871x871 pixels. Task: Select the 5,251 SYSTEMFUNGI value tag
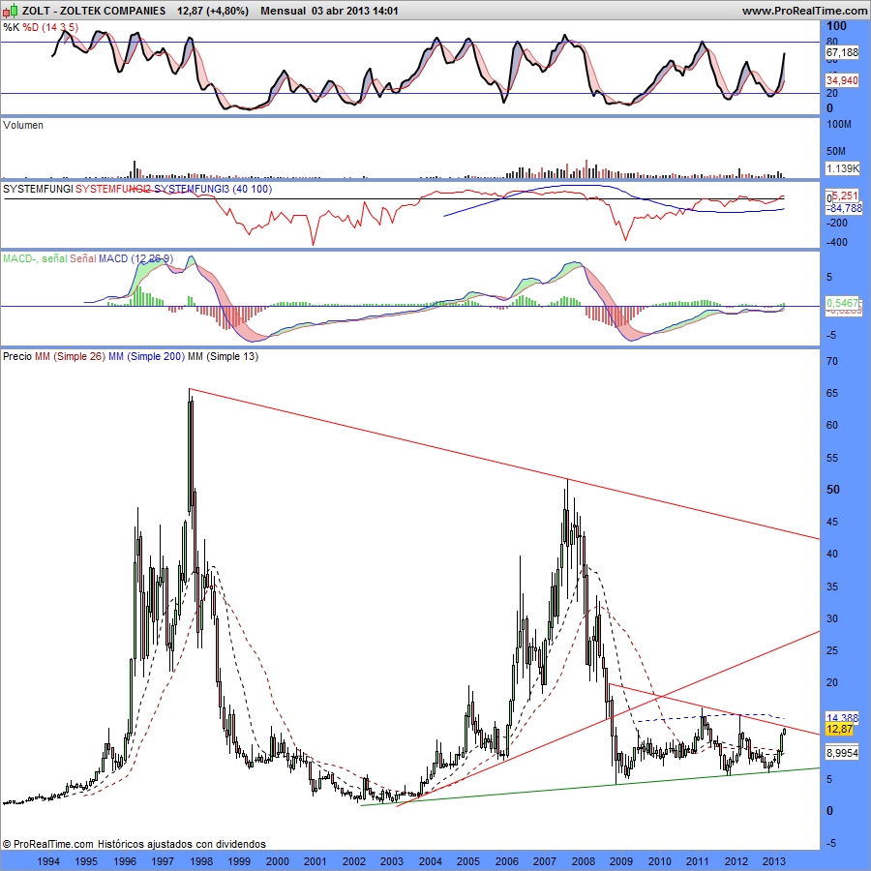click(x=845, y=195)
